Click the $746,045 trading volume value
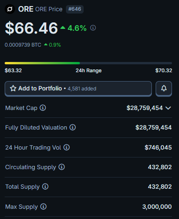This screenshot has height=219, width=179. coord(158,147)
